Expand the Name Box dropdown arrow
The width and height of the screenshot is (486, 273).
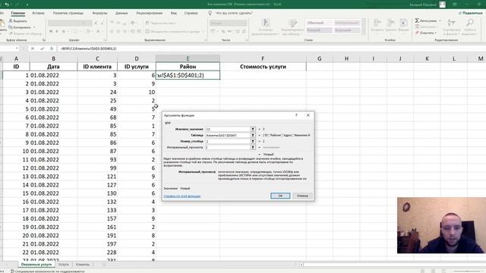pyautogui.click(x=17, y=49)
